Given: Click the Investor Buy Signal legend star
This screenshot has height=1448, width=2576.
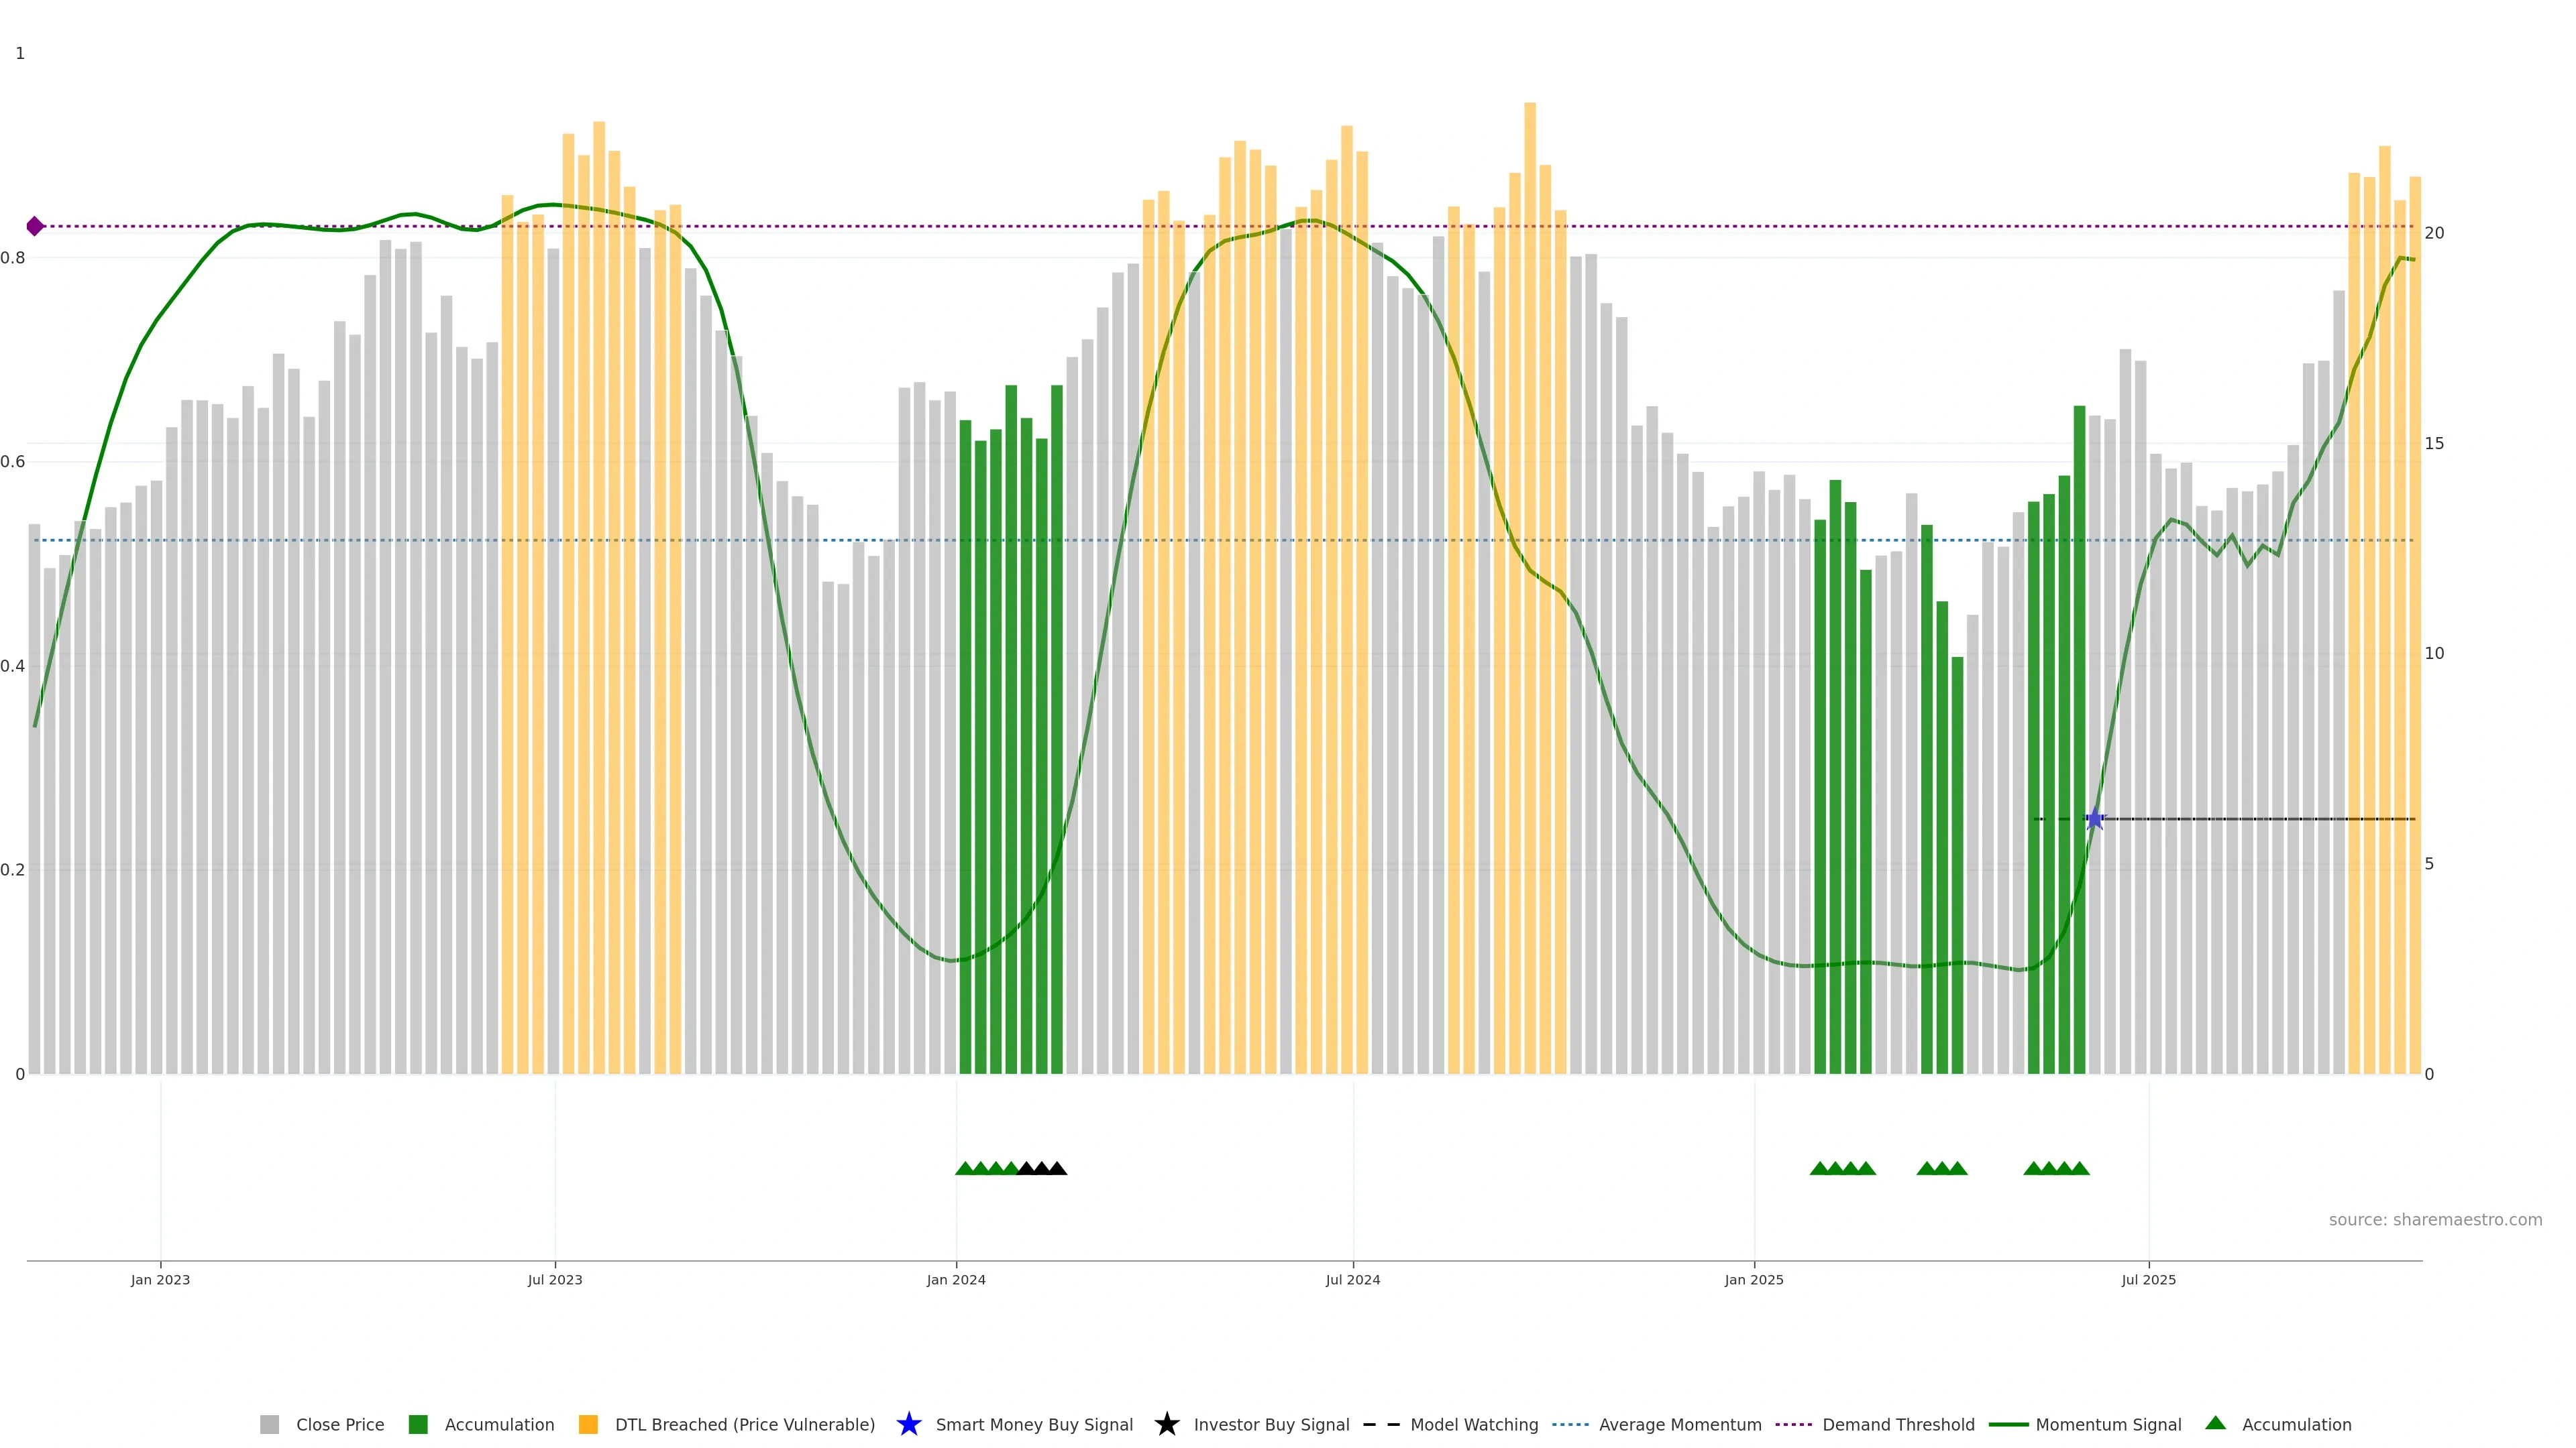Looking at the screenshot, I should (1166, 1424).
